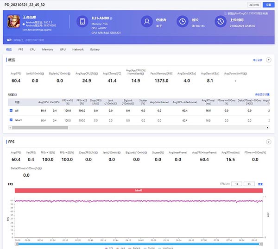Switch to the Memory tab
Viewport: 278px width, 249px height.
47,49
